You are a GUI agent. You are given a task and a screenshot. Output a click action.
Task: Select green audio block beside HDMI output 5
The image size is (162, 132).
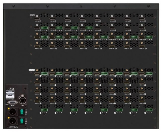click(x=104, y=74)
